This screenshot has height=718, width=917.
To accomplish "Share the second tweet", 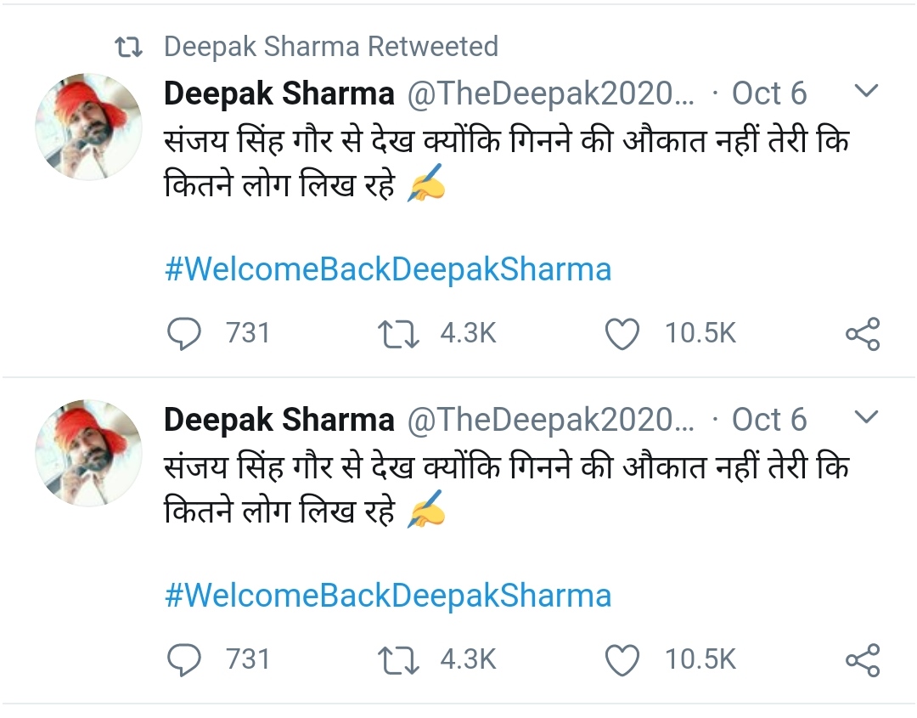I will [863, 660].
